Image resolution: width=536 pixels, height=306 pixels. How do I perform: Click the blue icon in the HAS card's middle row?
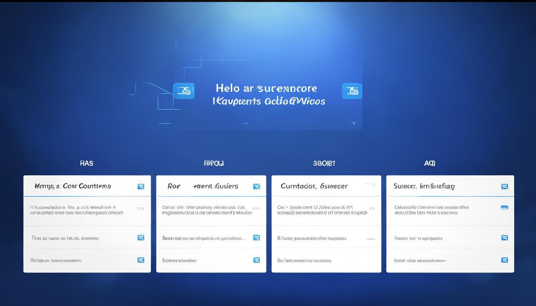point(141,237)
